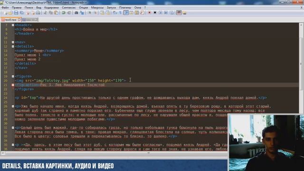Screen dimensions: 304x171
Task: Close the html5.html tab via its X
Action: [x=19, y=20]
